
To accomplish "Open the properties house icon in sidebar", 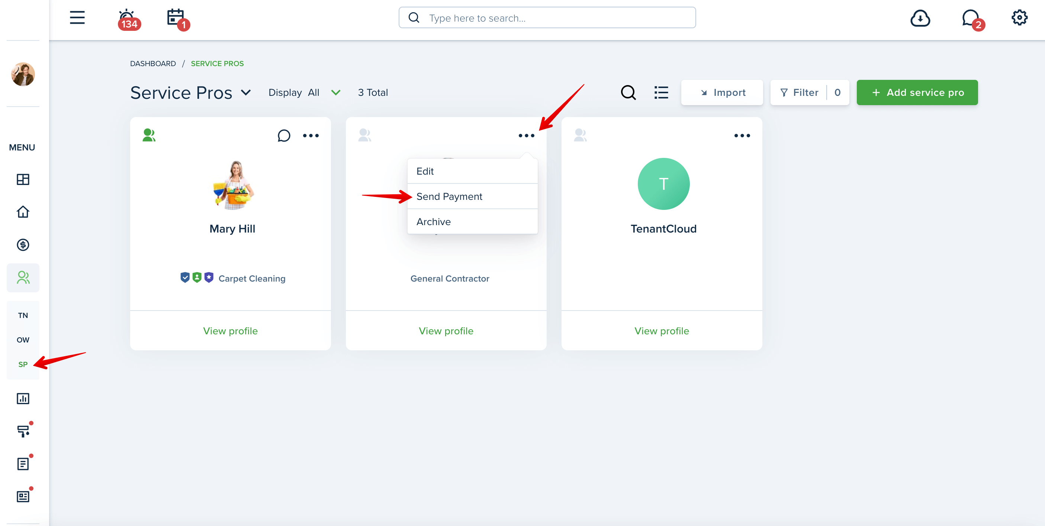I will 23,212.
